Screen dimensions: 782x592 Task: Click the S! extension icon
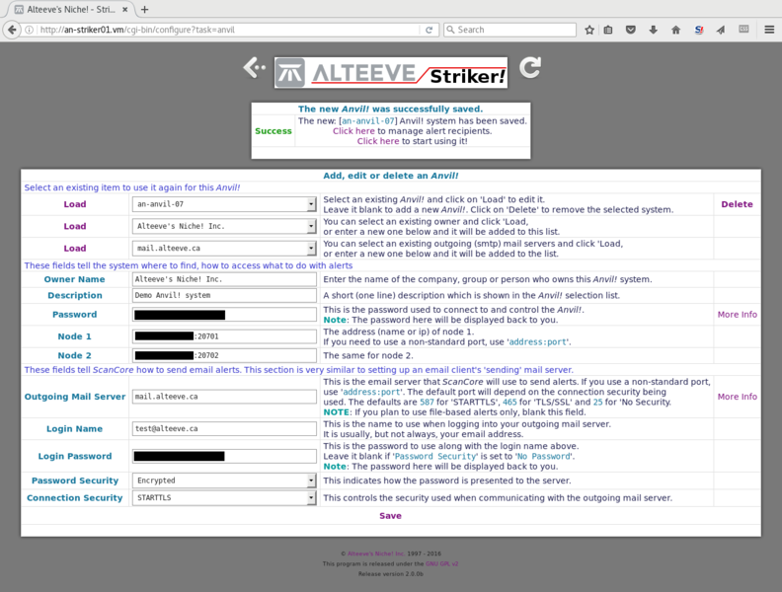[x=699, y=30]
